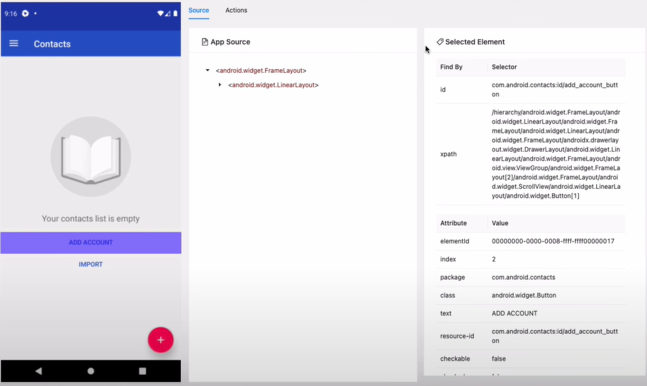Click the elementId value 00000000-0000-0008-ffff-ffff00000017
This screenshot has width=647, height=386.
click(553, 241)
